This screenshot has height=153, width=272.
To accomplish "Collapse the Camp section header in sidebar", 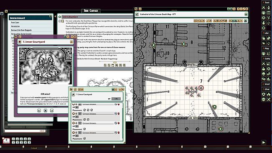I will [267, 59].
